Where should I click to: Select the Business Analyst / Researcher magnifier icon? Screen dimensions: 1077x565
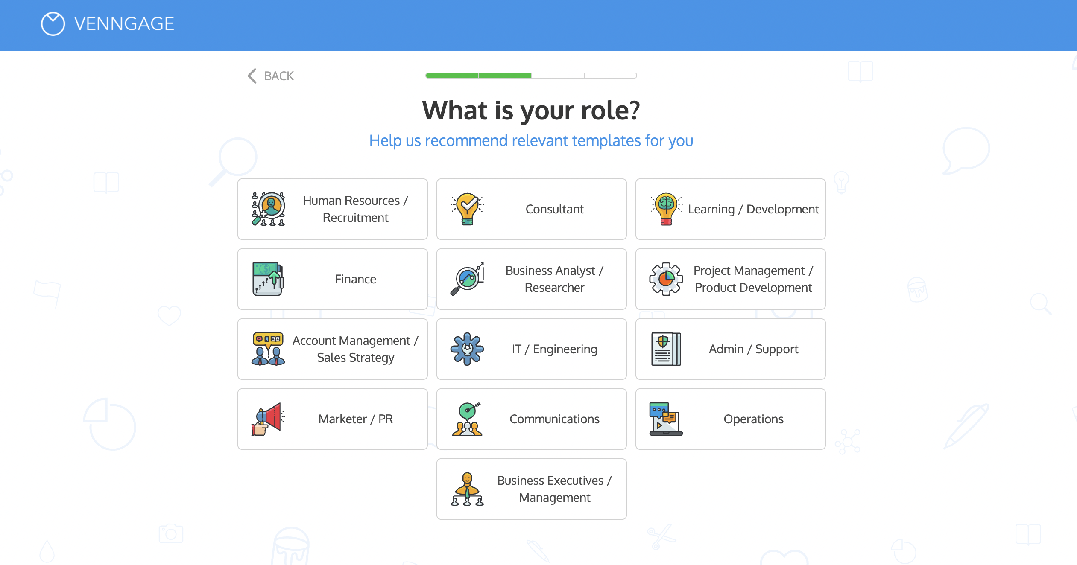(x=467, y=279)
